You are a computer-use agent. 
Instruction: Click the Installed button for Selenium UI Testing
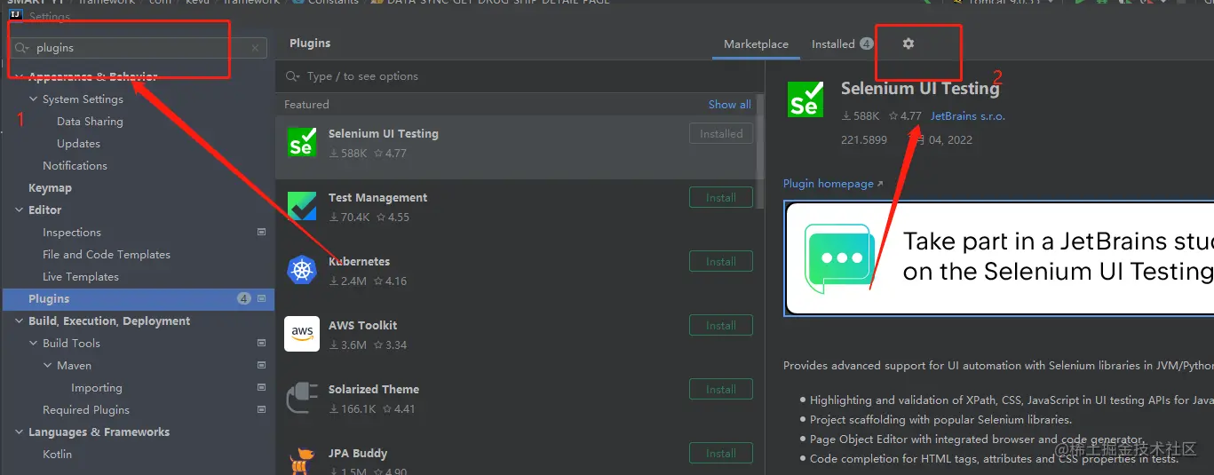720,134
